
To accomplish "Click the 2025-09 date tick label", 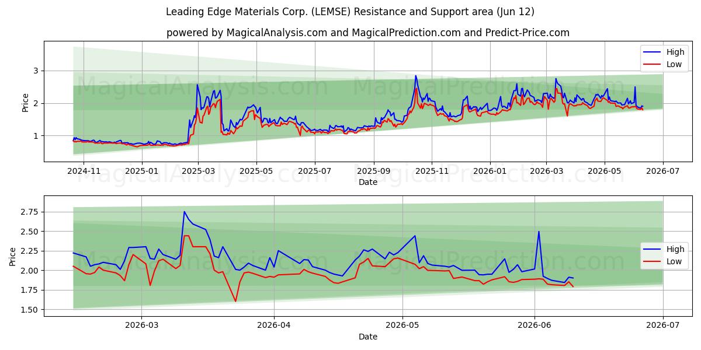I will point(374,171).
